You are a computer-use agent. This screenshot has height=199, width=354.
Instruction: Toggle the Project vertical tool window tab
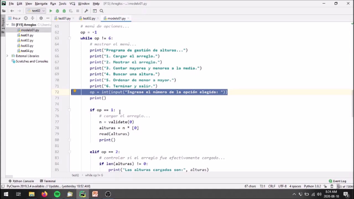(3, 25)
